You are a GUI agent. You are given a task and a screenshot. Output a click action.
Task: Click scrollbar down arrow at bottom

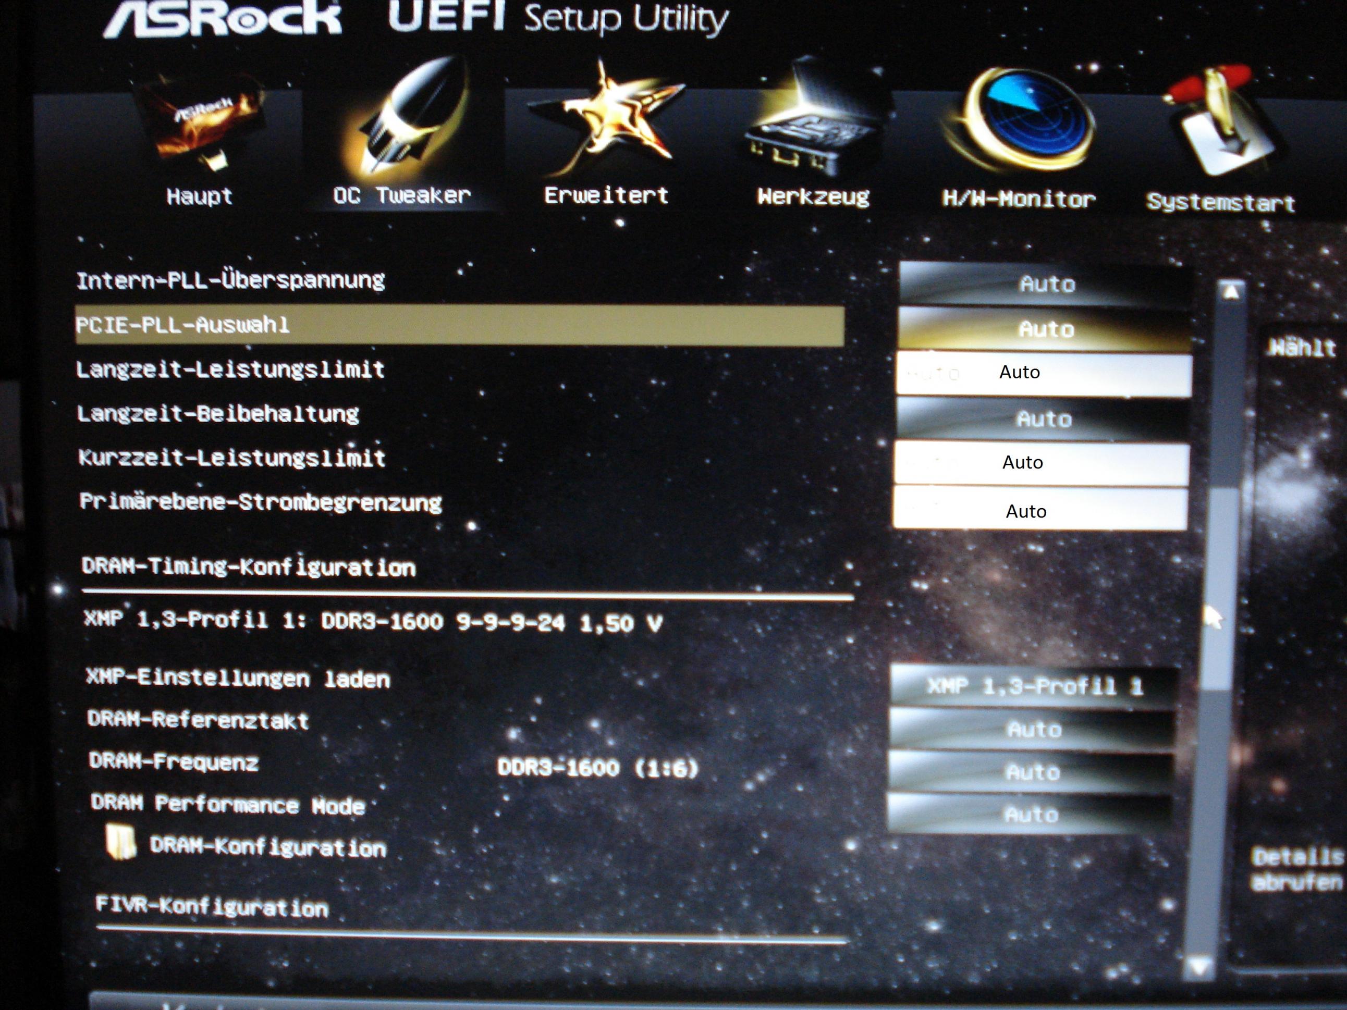(1200, 966)
